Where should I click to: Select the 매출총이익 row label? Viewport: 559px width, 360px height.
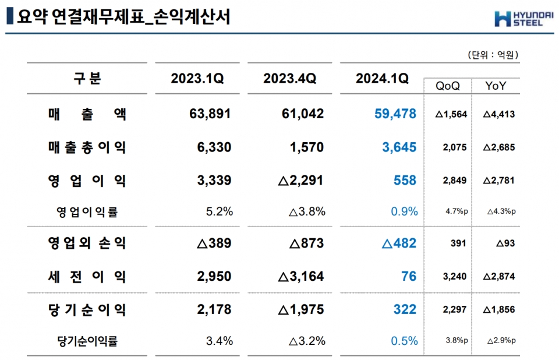tap(87, 148)
